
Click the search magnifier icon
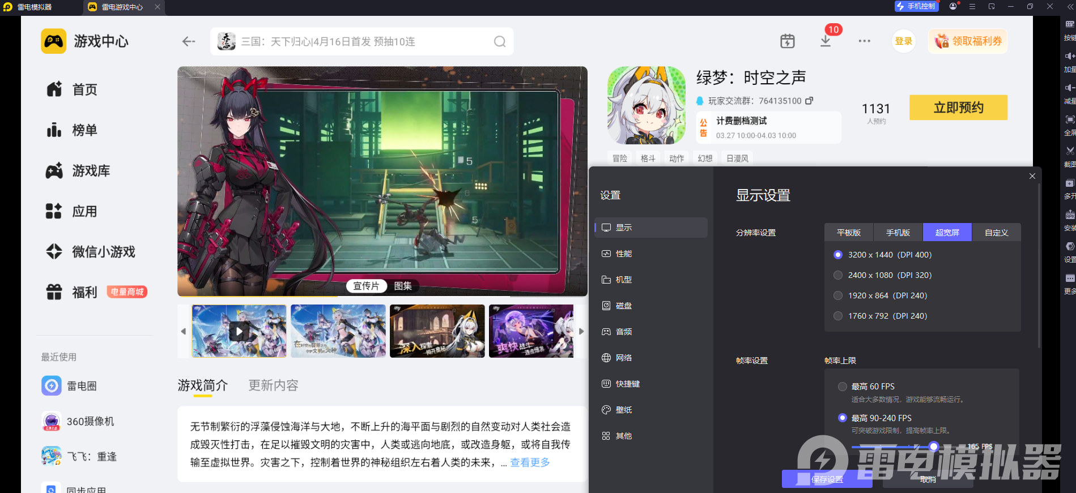pyautogui.click(x=500, y=41)
